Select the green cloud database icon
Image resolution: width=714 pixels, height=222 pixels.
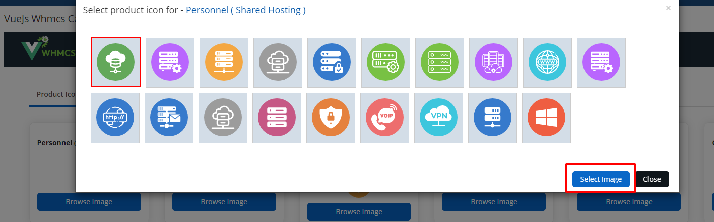[116, 62]
